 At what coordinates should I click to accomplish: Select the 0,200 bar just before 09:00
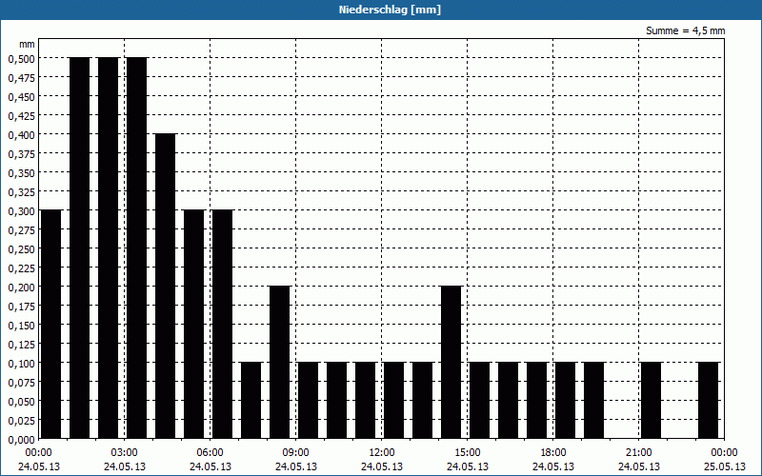[x=280, y=363]
